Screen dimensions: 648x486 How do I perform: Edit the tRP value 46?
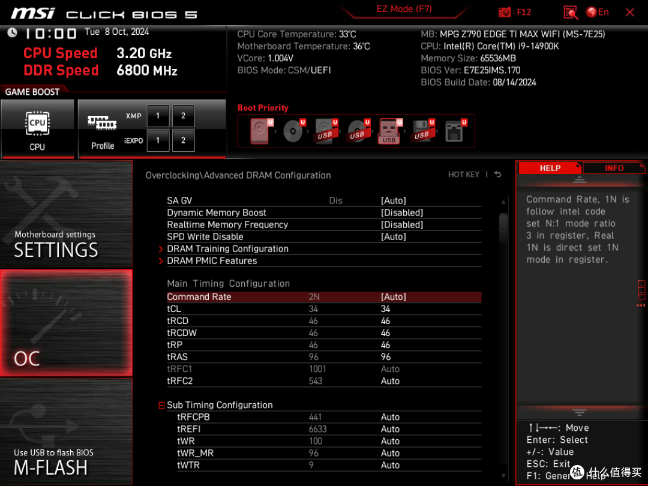tap(385, 344)
